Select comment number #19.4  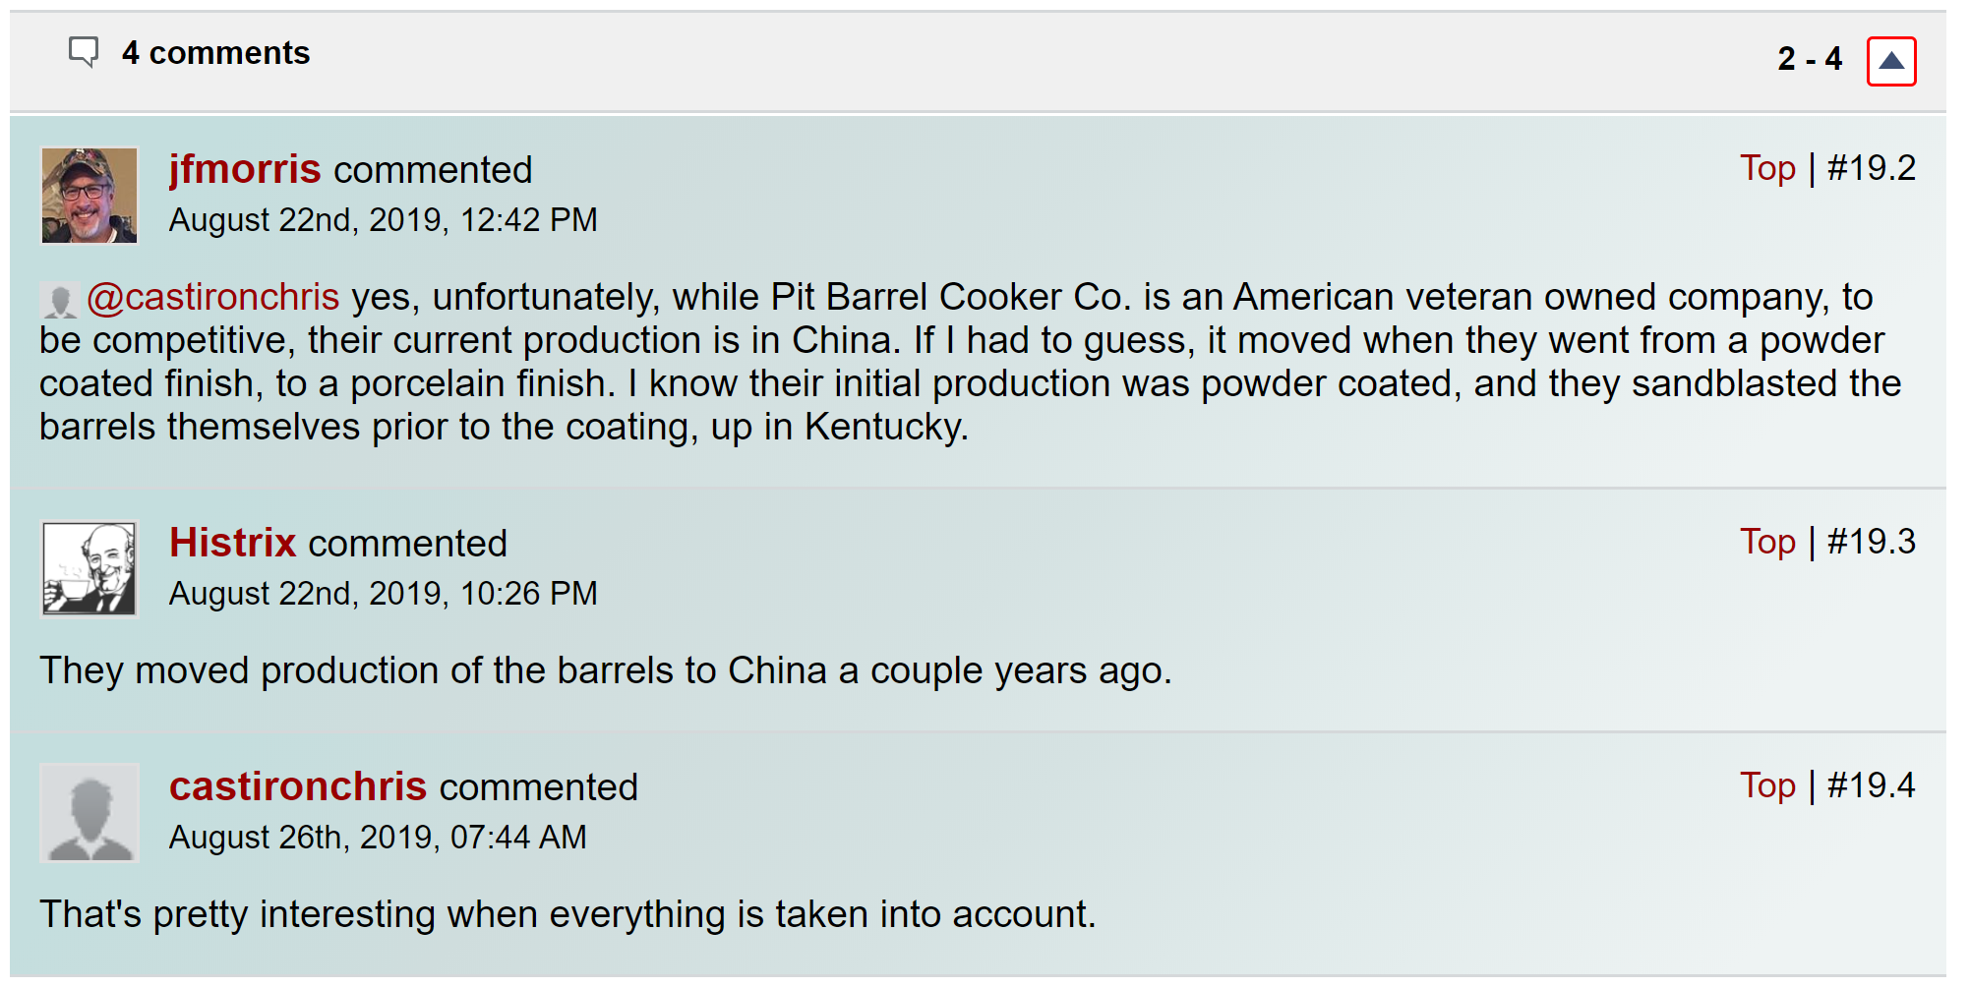pos(1871,786)
